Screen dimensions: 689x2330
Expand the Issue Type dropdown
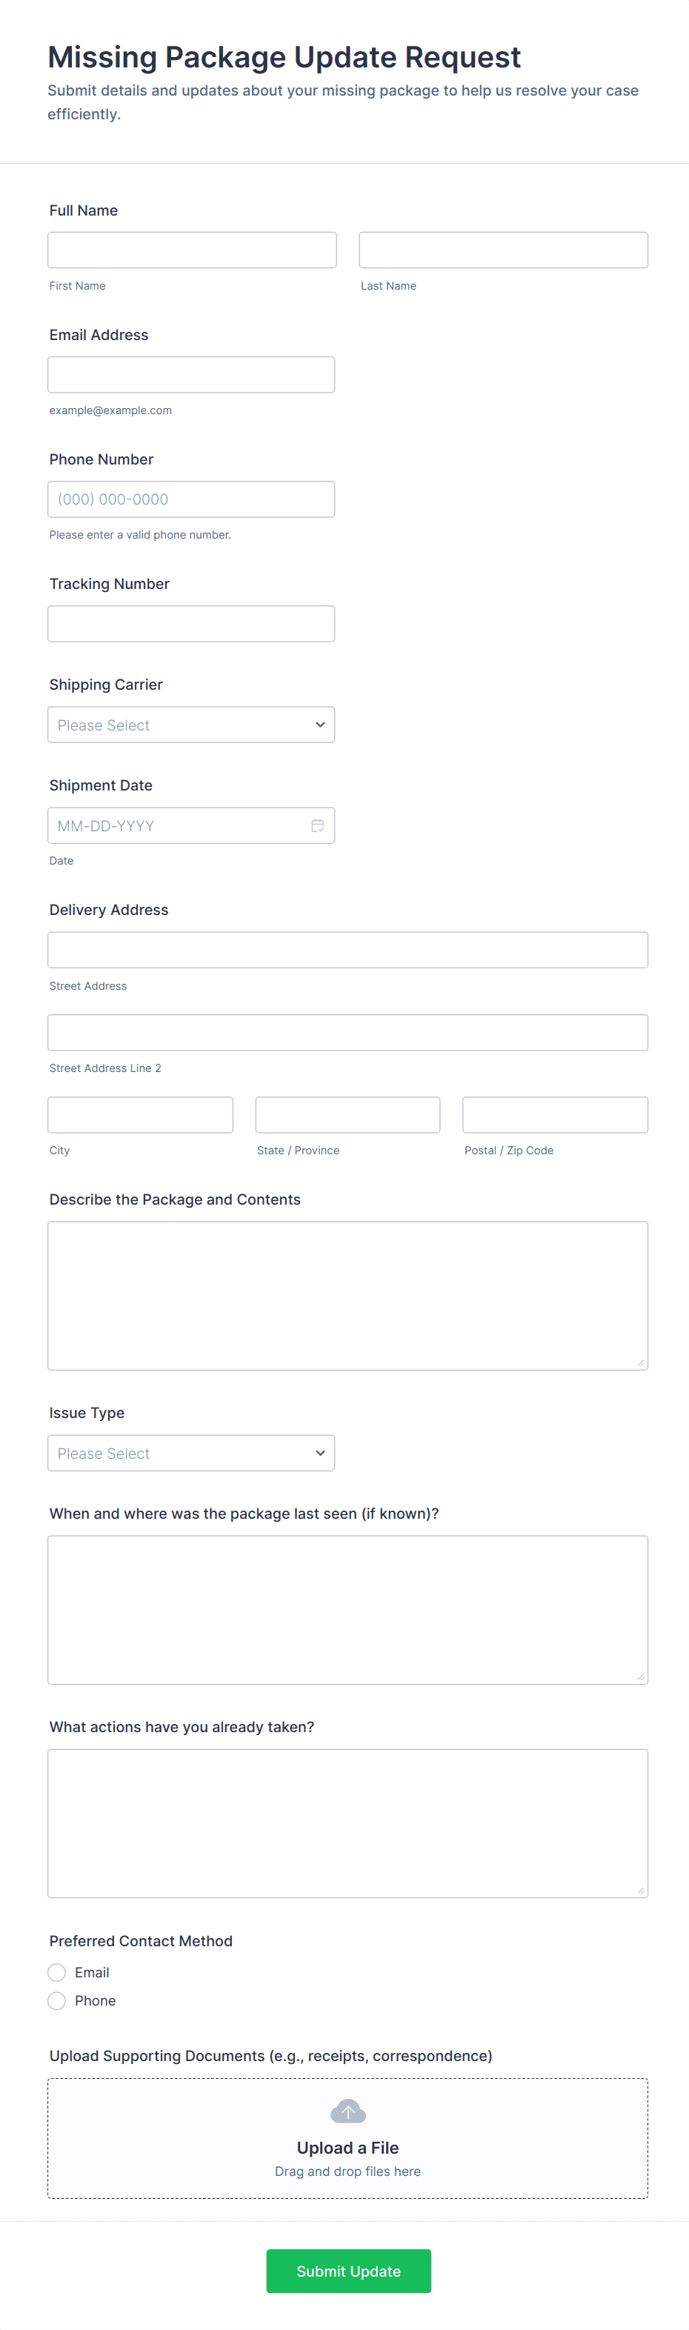click(191, 1453)
